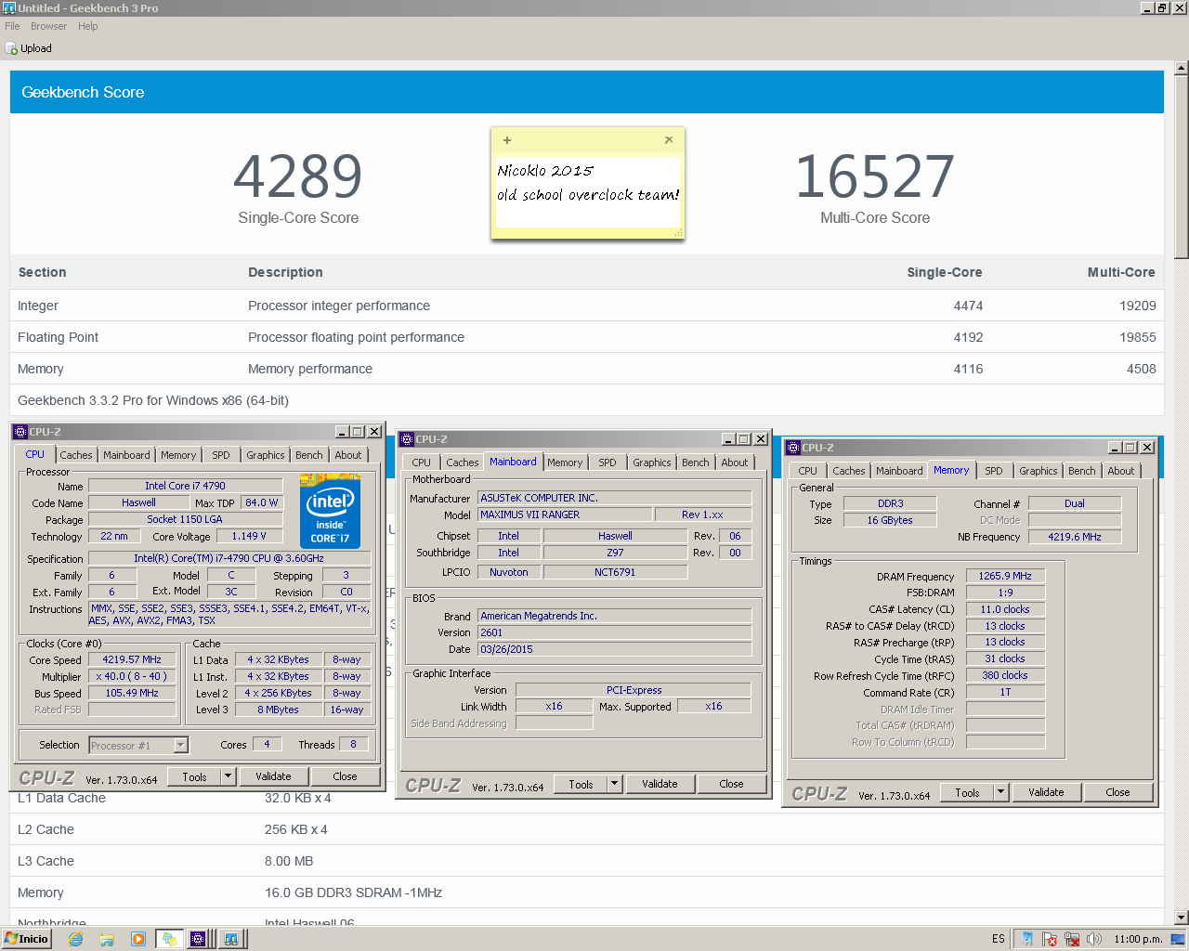Click the CPU-Z title bar icon of the CPU window
Viewport: 1189px width, 951px height.
[x=20, y=432]
